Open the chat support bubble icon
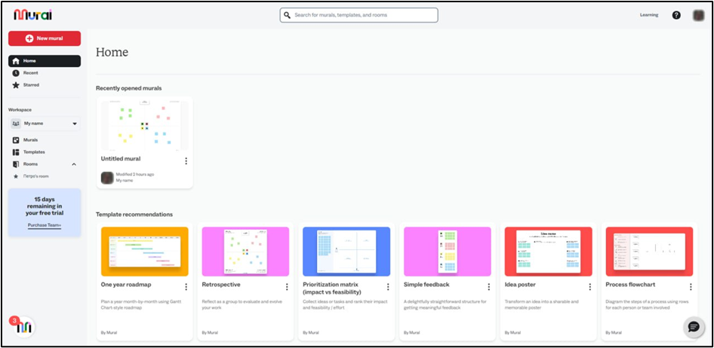 click(693, 326)
